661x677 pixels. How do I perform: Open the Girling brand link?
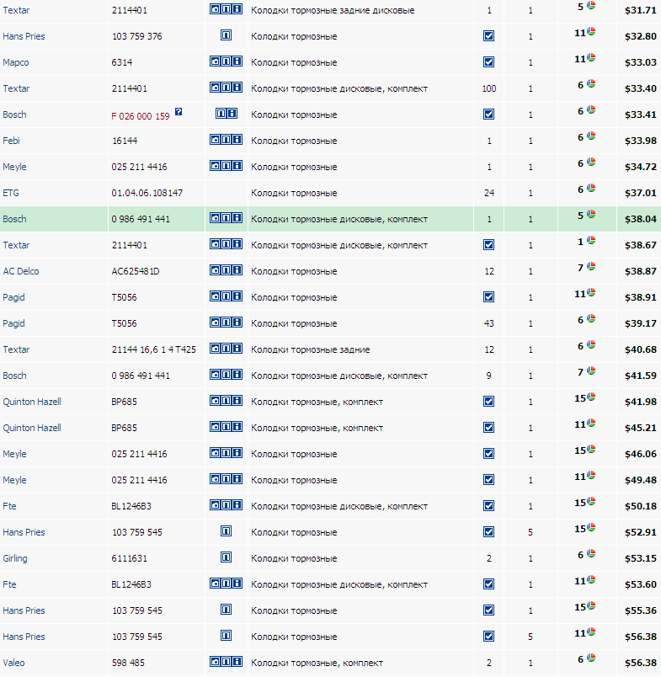(15, 558)
